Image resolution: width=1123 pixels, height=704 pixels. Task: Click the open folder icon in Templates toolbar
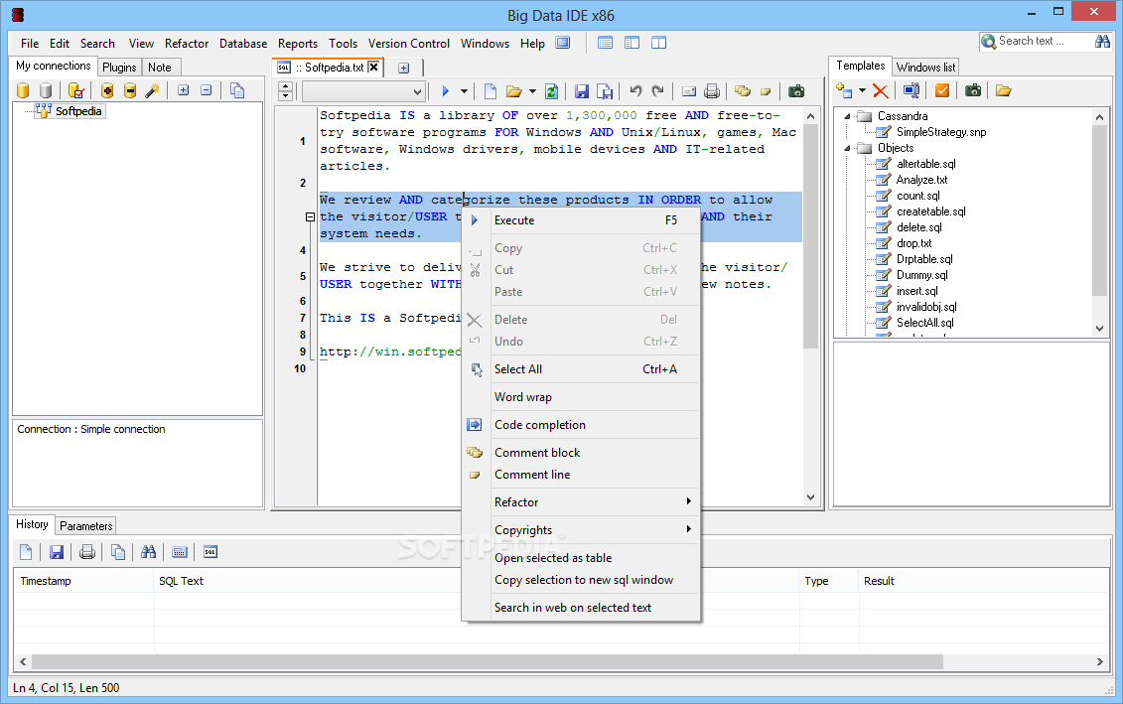click(x=1003, y=90)
